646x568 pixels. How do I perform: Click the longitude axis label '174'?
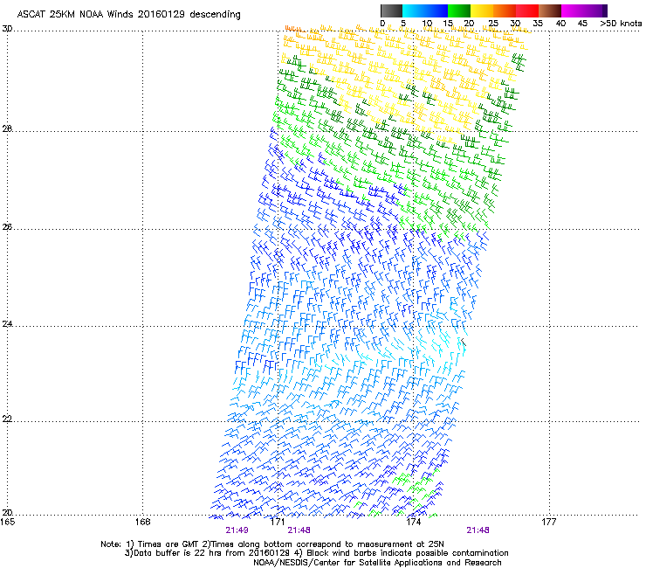point(413,523)
